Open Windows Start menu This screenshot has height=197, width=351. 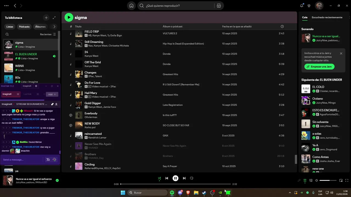123,192
